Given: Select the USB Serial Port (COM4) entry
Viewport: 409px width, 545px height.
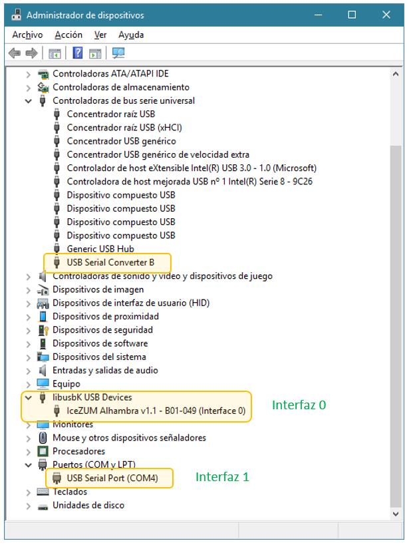Looking at the screenshot, I should (112, 478).
